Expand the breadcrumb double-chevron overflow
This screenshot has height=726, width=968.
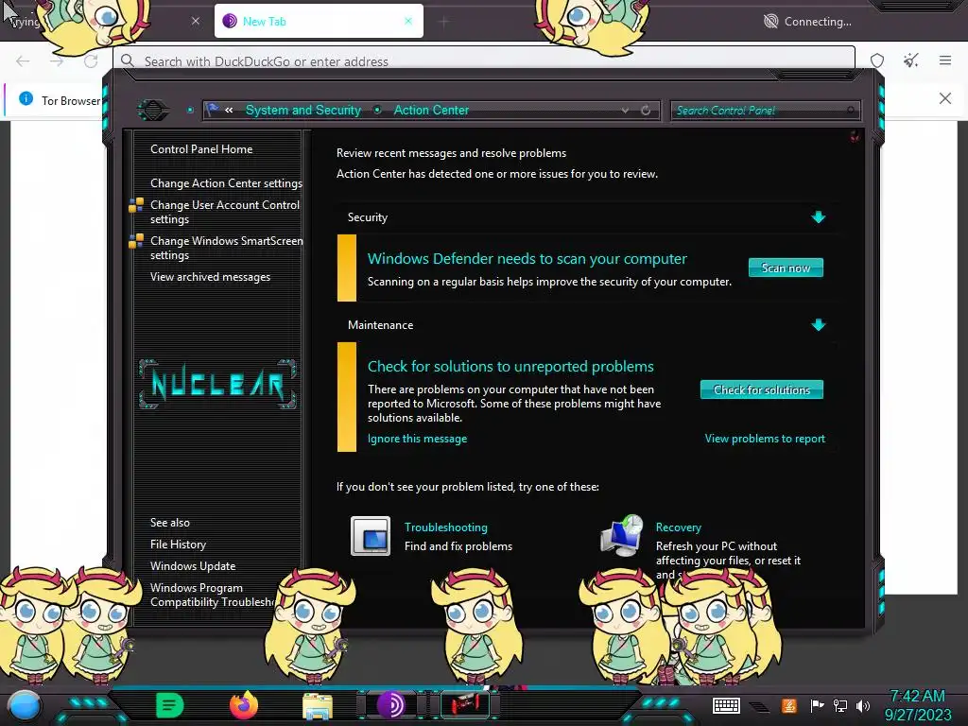click(229, 110)
